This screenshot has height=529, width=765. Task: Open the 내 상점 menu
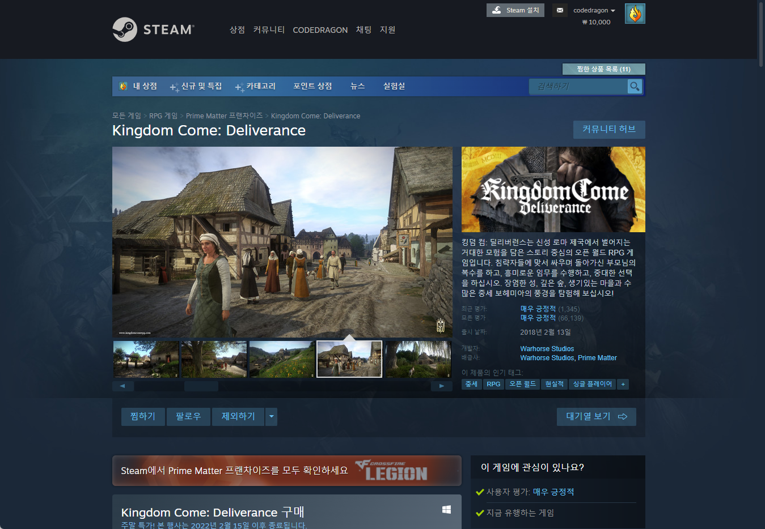point(145,86)
